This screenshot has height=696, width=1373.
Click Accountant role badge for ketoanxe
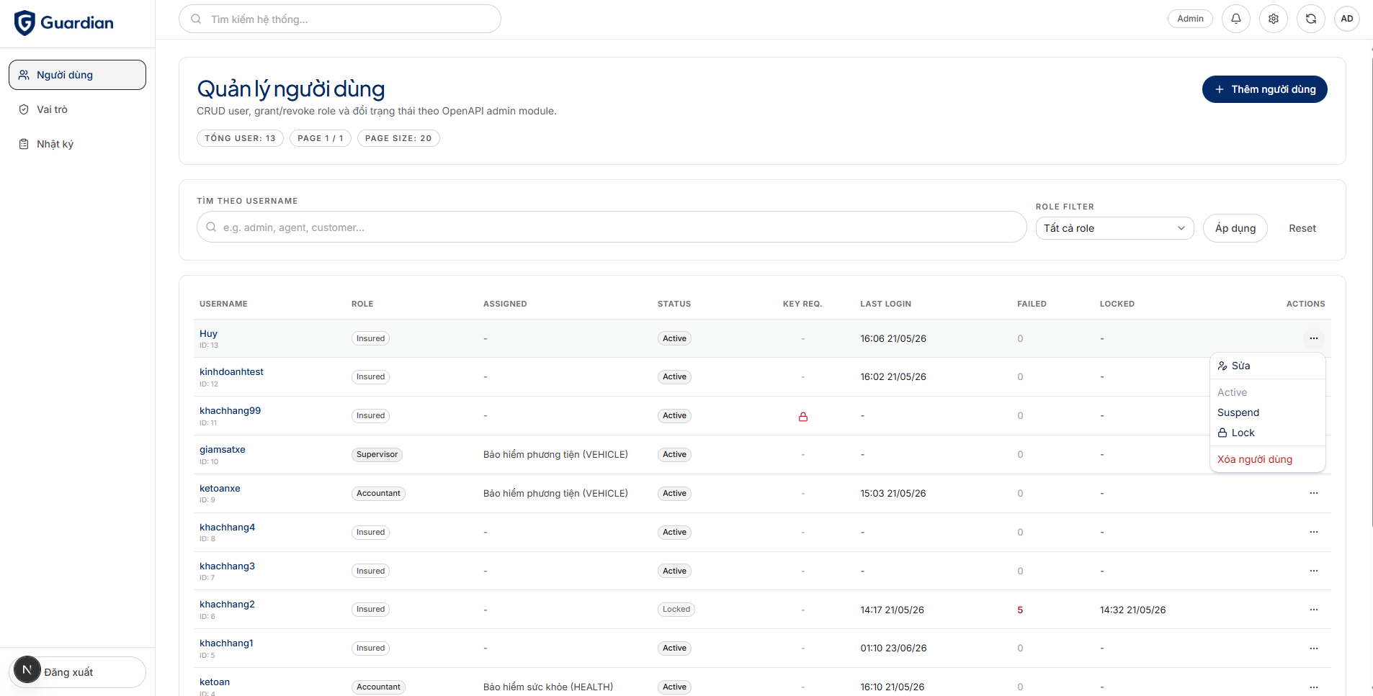(378, 493)
